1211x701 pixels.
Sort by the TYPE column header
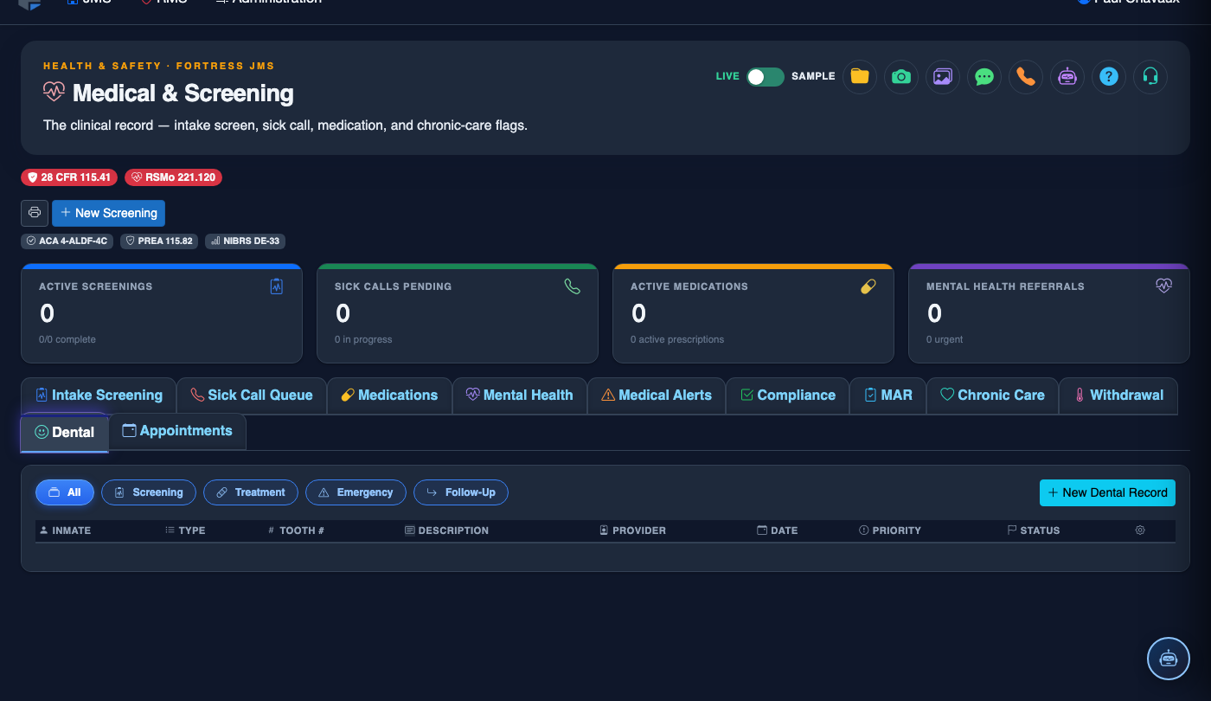pos(185,531)
